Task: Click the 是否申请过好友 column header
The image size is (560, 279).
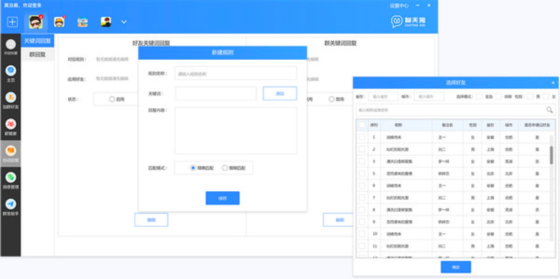Action: (x=537, y=125)
